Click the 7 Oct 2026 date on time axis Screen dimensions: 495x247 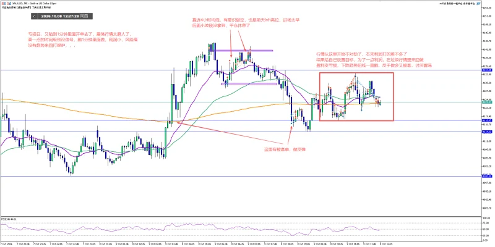click(6, 244)
